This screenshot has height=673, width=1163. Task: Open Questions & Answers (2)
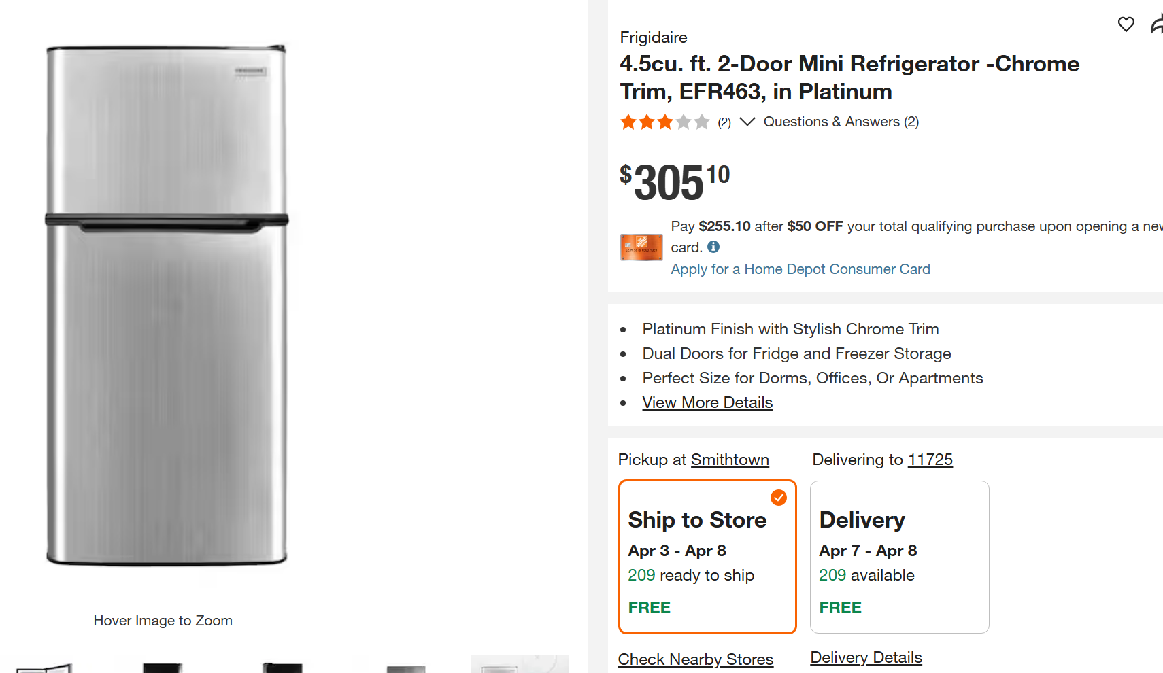click(x=841, y=122)
